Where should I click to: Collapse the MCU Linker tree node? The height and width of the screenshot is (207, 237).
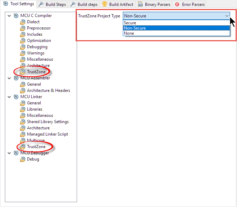coord(9,97)
